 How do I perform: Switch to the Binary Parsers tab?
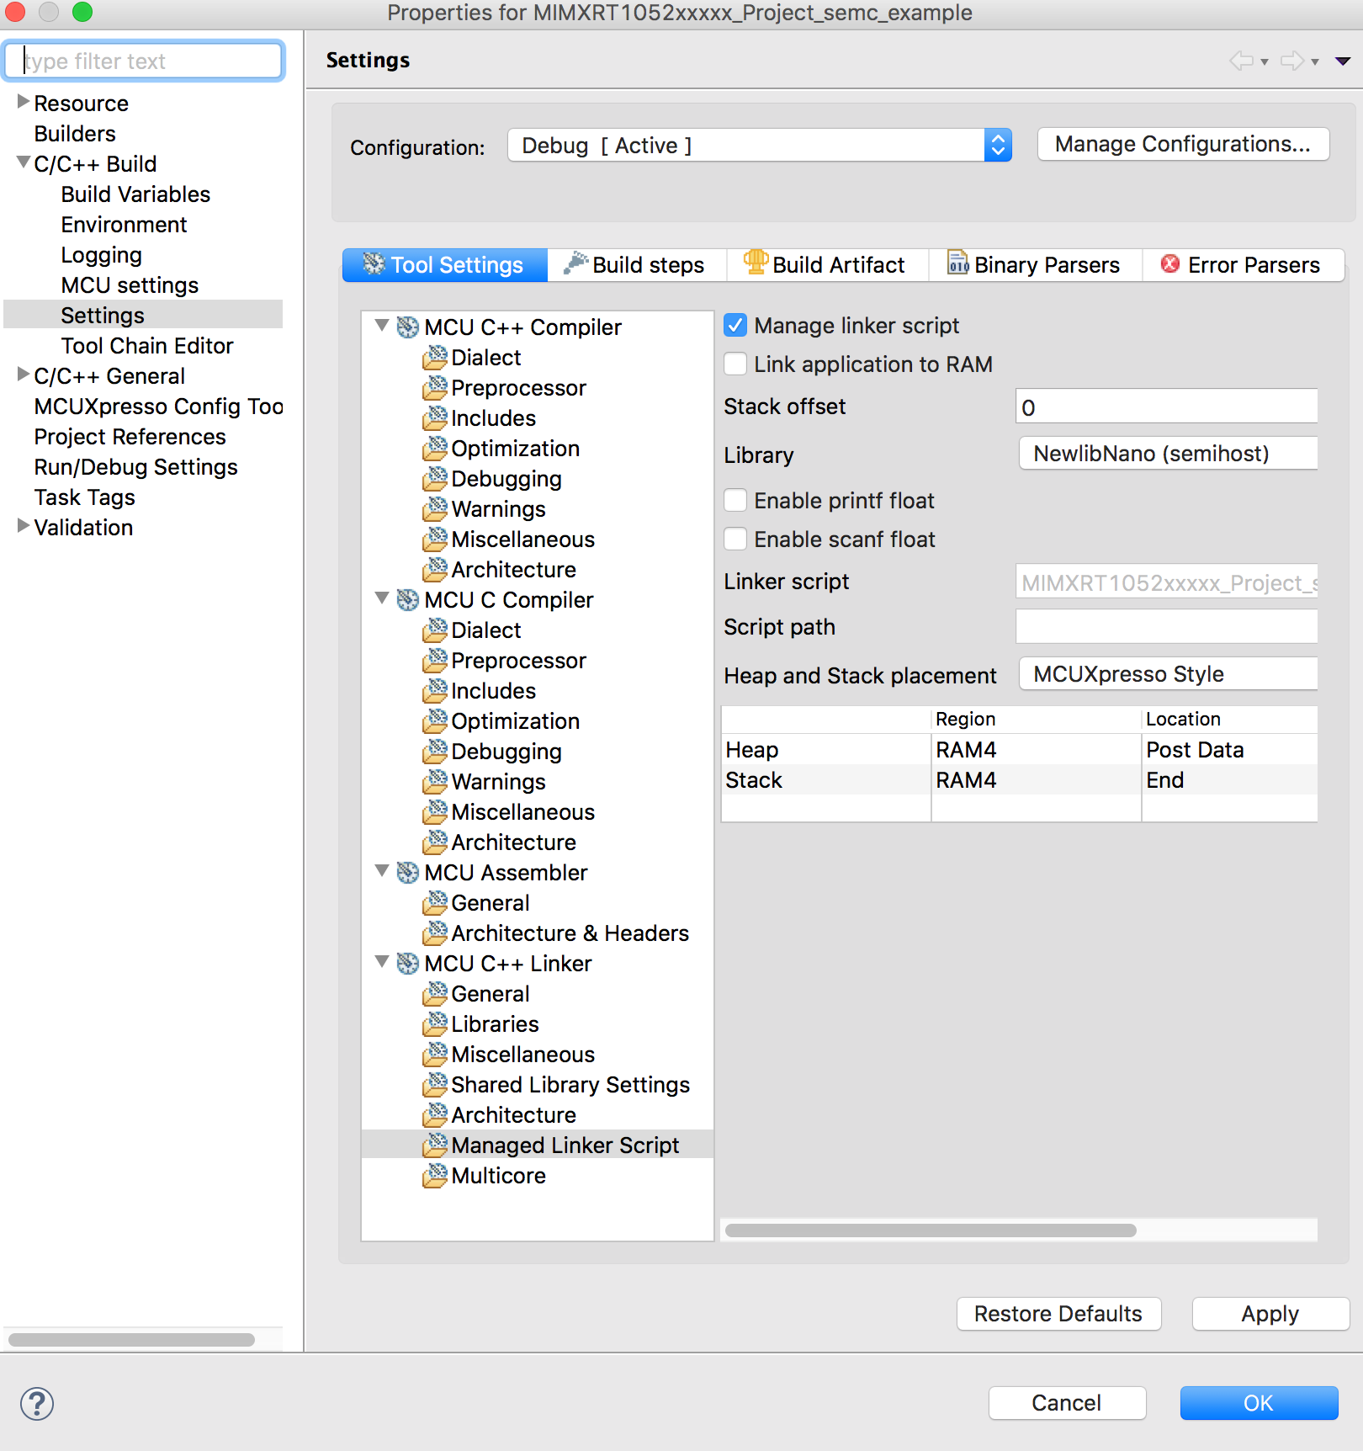click(x=1036, y=265)
